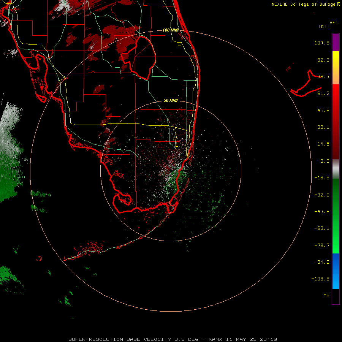Select the -47.6 legend value

pos(322,212)
